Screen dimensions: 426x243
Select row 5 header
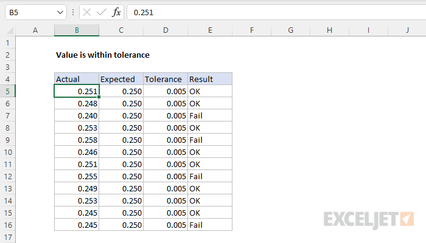tap(7, 91)
